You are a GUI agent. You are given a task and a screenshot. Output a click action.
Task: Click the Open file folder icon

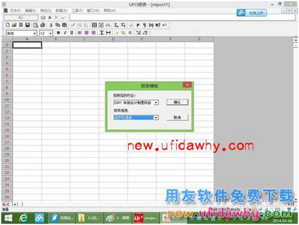pos(14,25)
